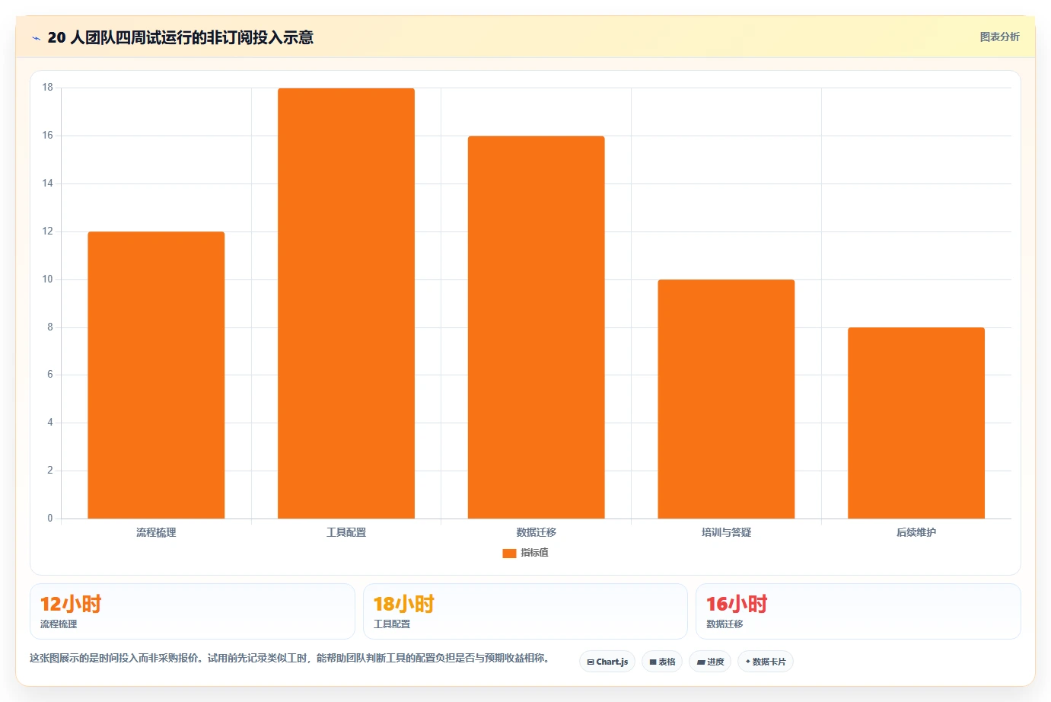Click the description text starting 这张图展示的是
Viewport: 1051px width, 702px height.
click(x=289, y=658)
